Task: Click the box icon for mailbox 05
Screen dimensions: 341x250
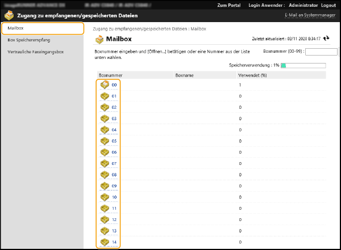Action: pyautogui.click(x=105, y=141)
